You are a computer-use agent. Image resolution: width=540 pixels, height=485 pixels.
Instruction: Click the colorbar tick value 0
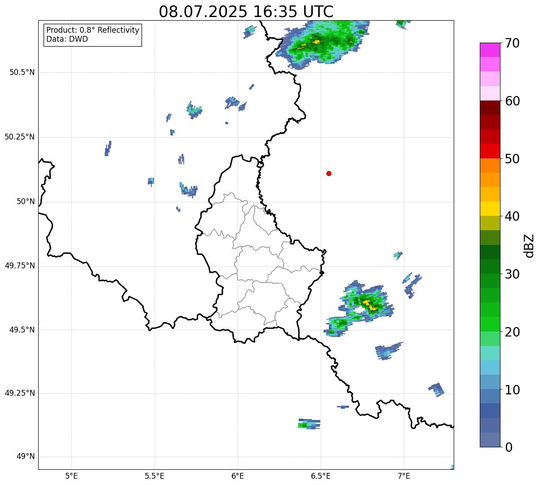509,447
